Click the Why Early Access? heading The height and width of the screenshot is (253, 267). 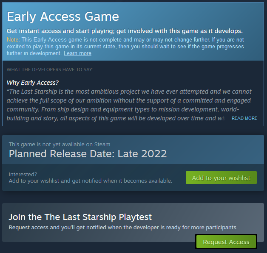[x=33, y=82]
